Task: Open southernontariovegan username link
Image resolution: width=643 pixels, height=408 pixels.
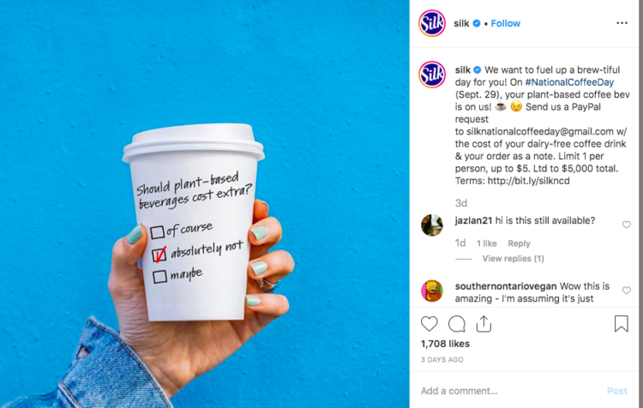Action: (x=506, y=285)
